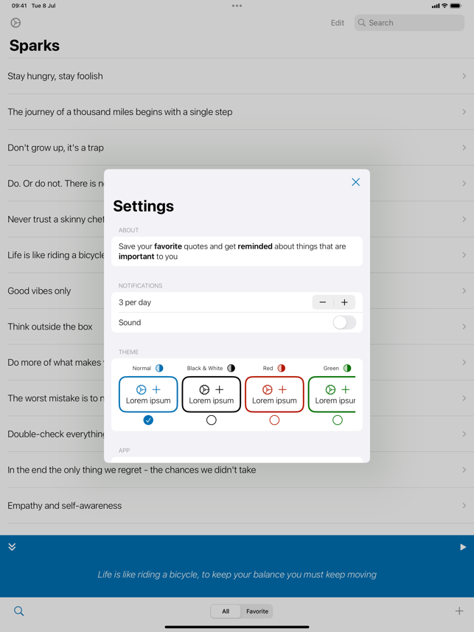Screen dimensions: 474x632
Task: Tap the three-dot multitasking control at top
Action: coord(237,6)
